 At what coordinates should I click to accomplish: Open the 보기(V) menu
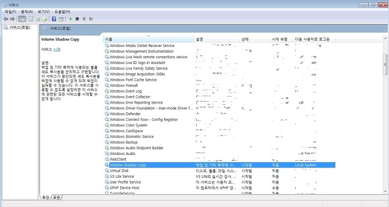pos(43,11)
